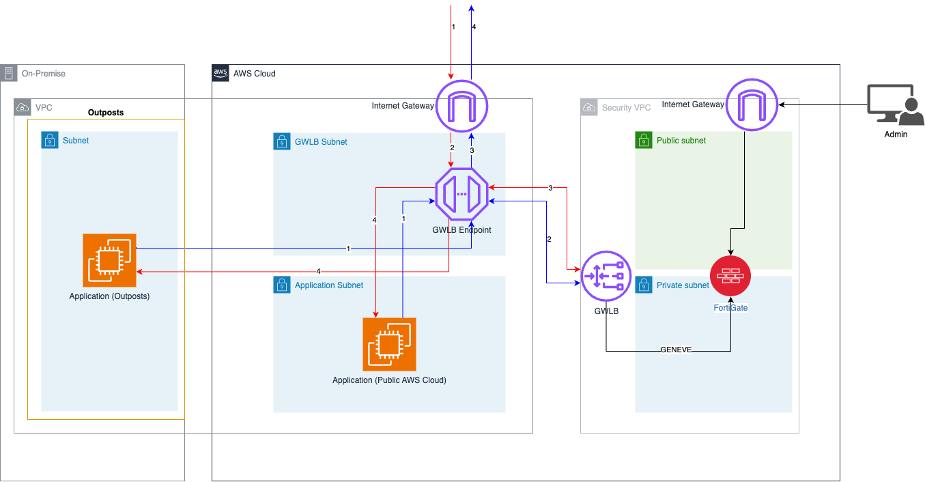This screenshot has width=925, height=482.
Task: Click the Subnet lock icon inside Outposts
Action: [x=50, y=140]
